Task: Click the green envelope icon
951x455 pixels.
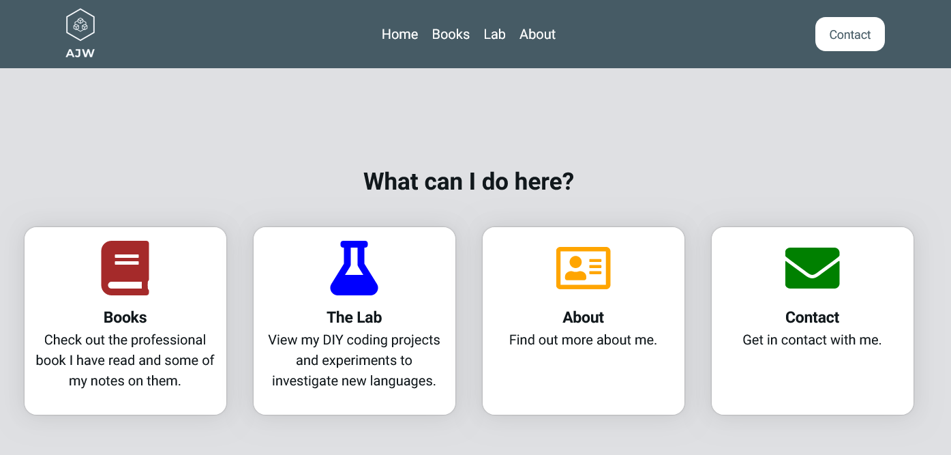Action: click(x=813, y=268)
